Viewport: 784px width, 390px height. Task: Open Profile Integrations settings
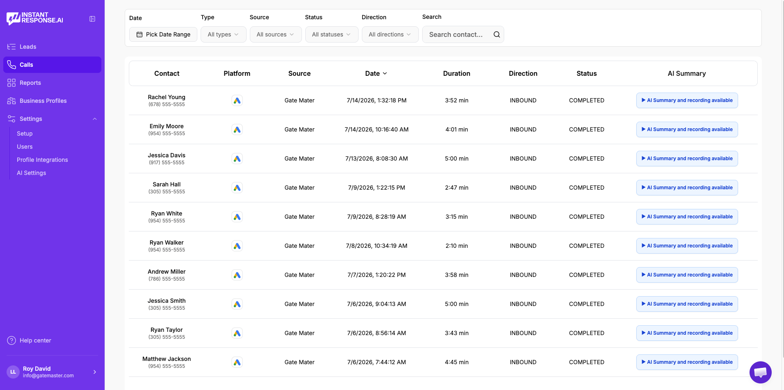point(42,160)
